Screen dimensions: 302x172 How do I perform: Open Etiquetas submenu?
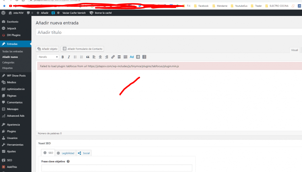pyautogui.click(x=7, y=68)
